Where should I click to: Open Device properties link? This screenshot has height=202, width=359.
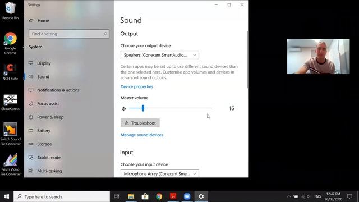(x=137, y=86)
